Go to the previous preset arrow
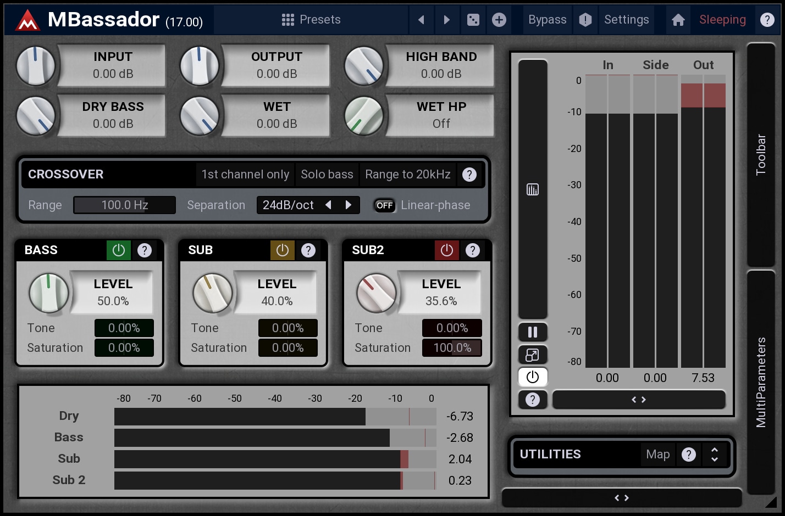The width and height of the screenshot is (785, 516). (x=421, y=20)
